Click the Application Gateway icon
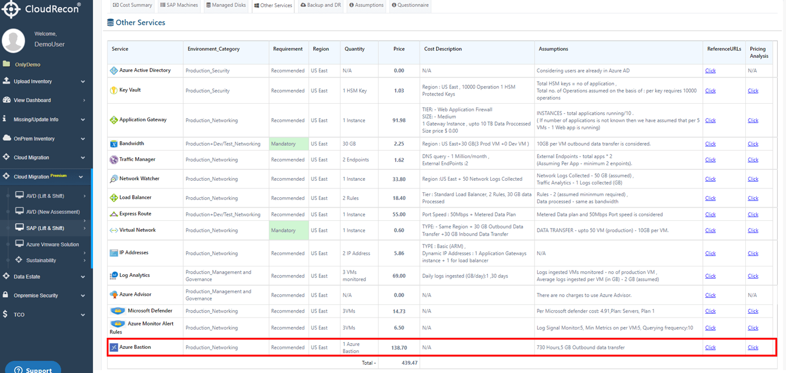The width and height of the screenshot is (786, 373). [x=114, y=120]
